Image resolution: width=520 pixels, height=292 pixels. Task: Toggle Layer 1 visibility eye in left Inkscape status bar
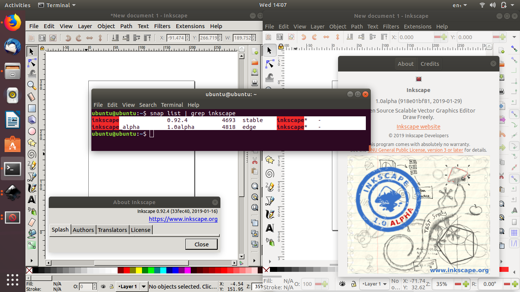coord(103,287)
